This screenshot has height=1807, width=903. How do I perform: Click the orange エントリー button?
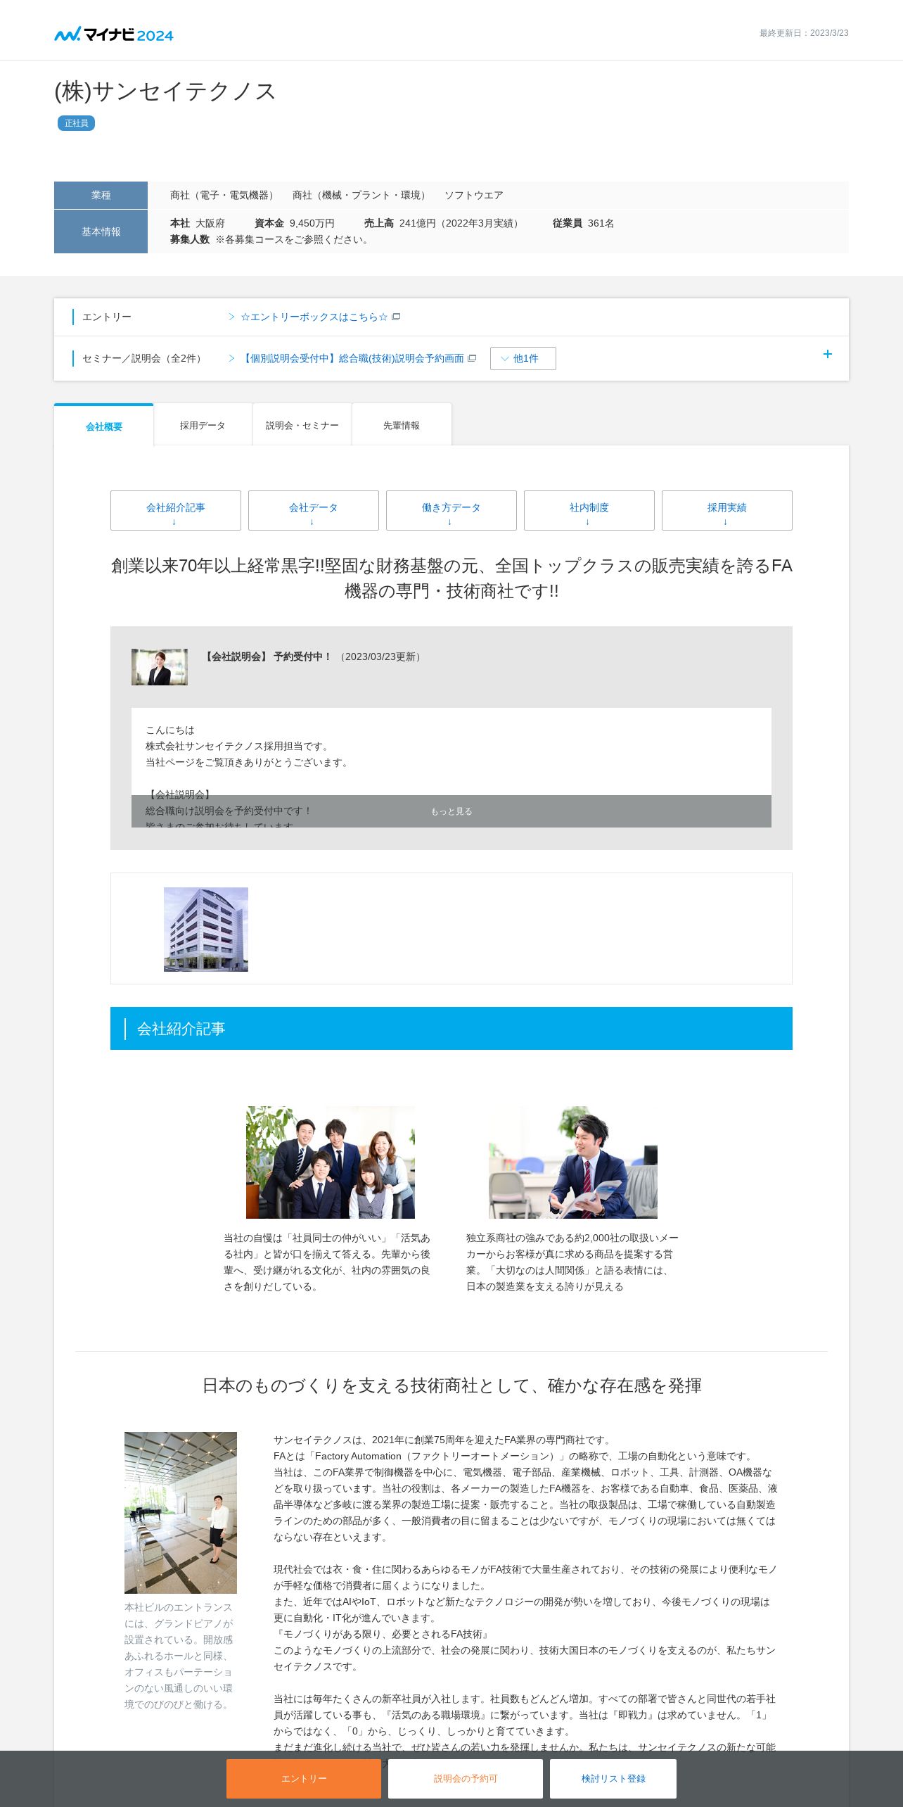pyautogui.click(x=304, y=1779)
